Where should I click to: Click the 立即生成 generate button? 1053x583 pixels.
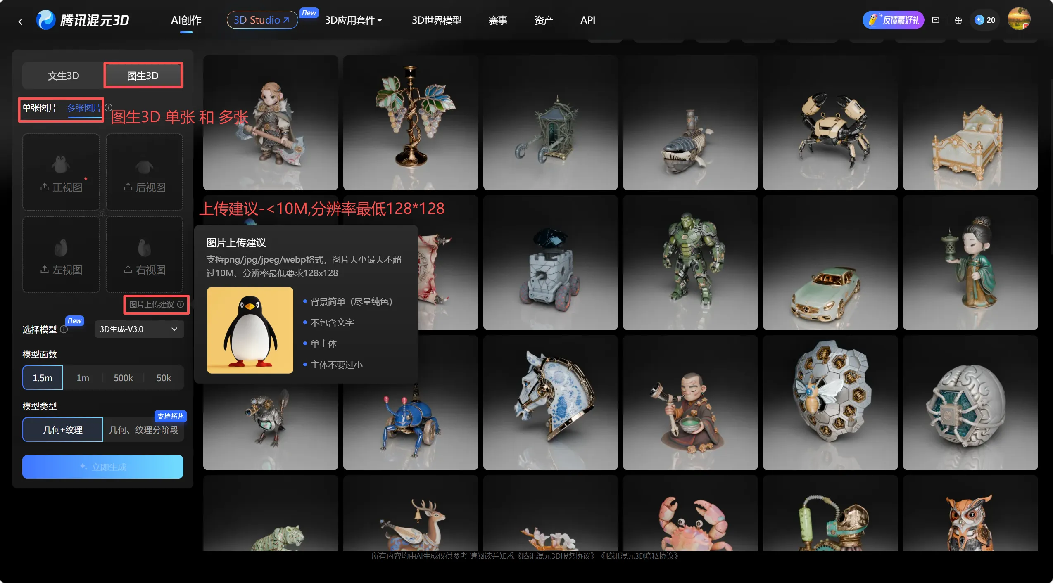102,467
